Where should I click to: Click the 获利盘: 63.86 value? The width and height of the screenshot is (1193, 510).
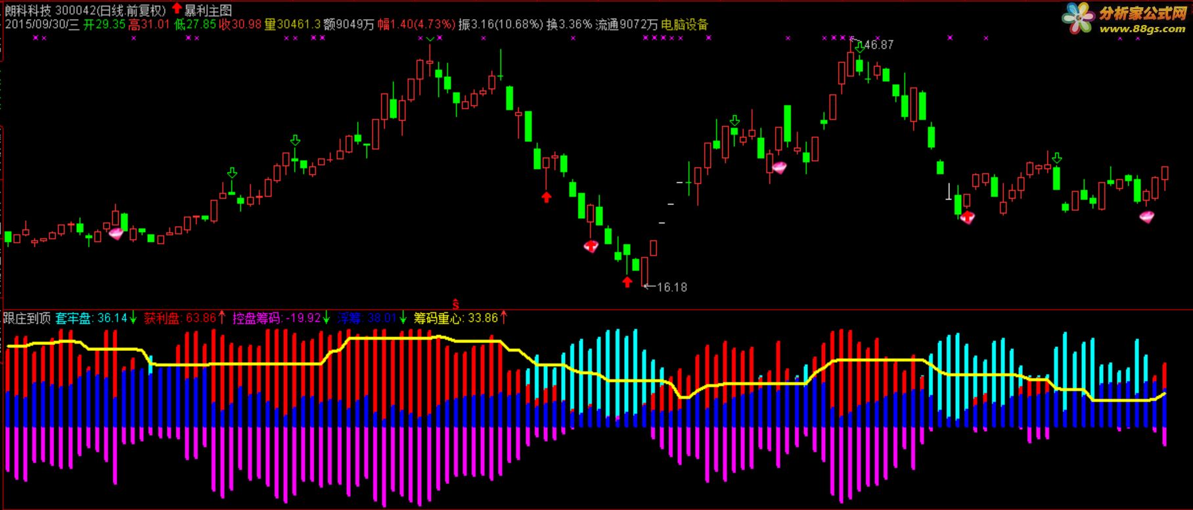[x=180, y=319]
